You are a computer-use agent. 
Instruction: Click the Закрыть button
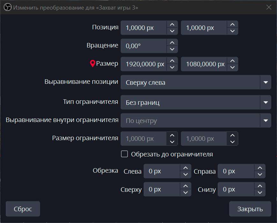point(250,209)
